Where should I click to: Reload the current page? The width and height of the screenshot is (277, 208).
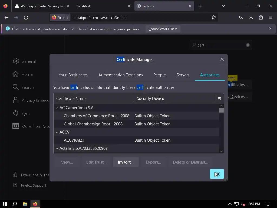pos(26,18)
